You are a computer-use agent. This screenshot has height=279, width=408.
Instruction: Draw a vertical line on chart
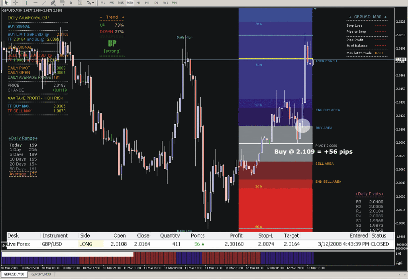click(26, 3)
